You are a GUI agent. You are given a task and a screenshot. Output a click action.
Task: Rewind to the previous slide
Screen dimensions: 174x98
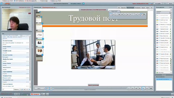pos(136,88)
